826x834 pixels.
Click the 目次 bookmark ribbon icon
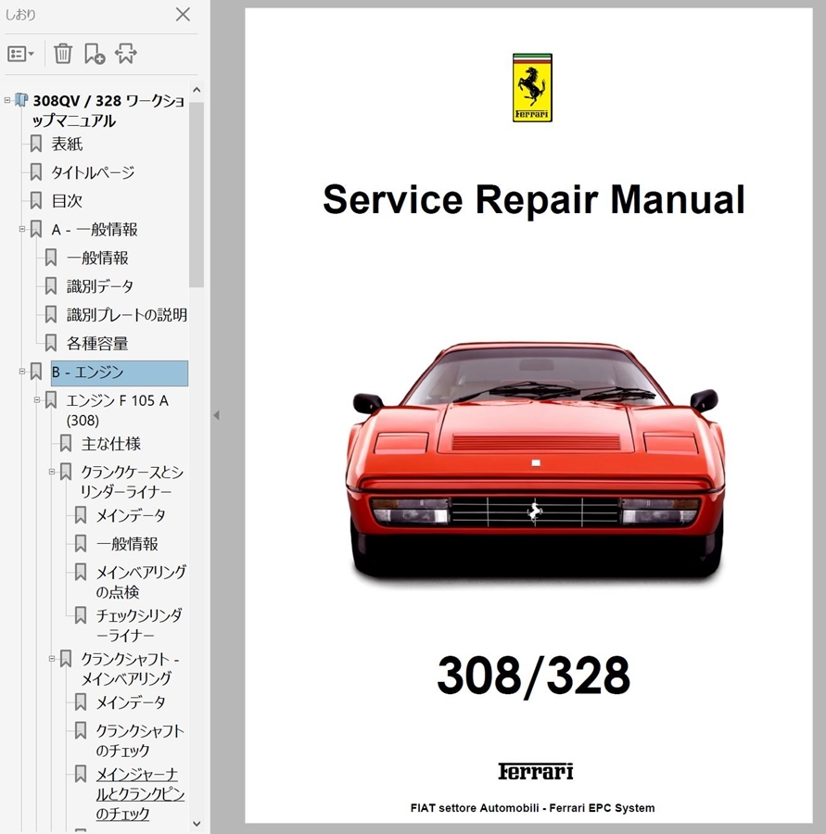[35, 201]
